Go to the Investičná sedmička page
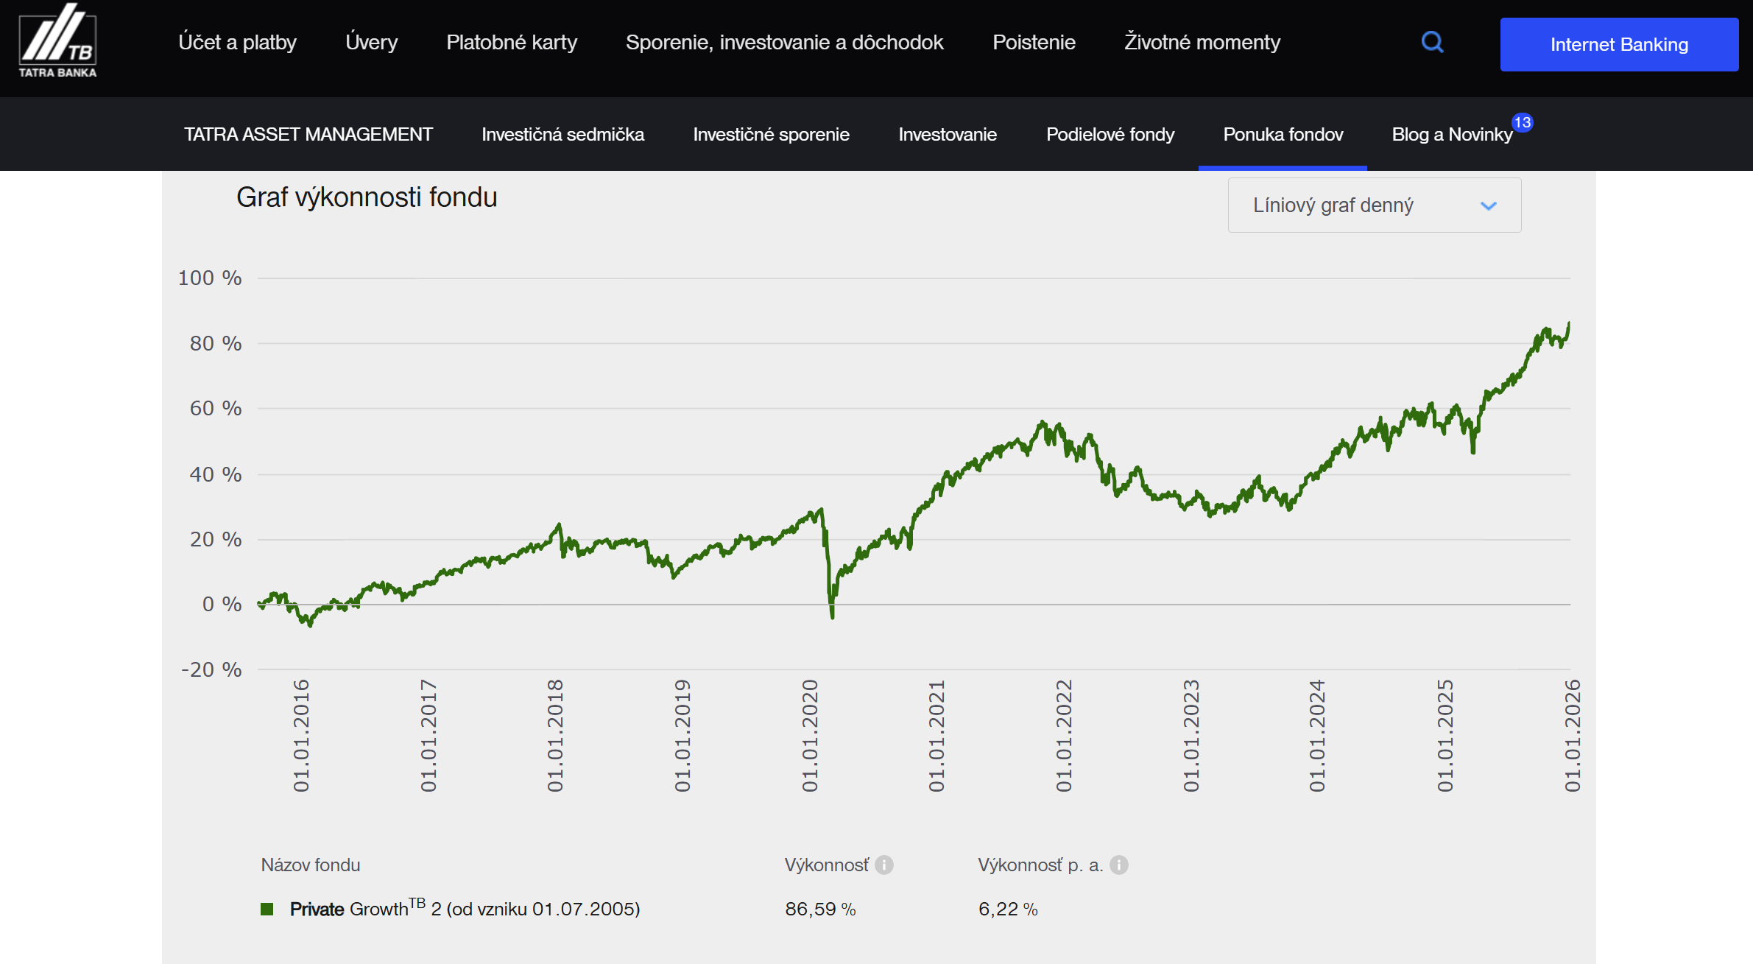1753x964 pixels. (x=562, y=135)
